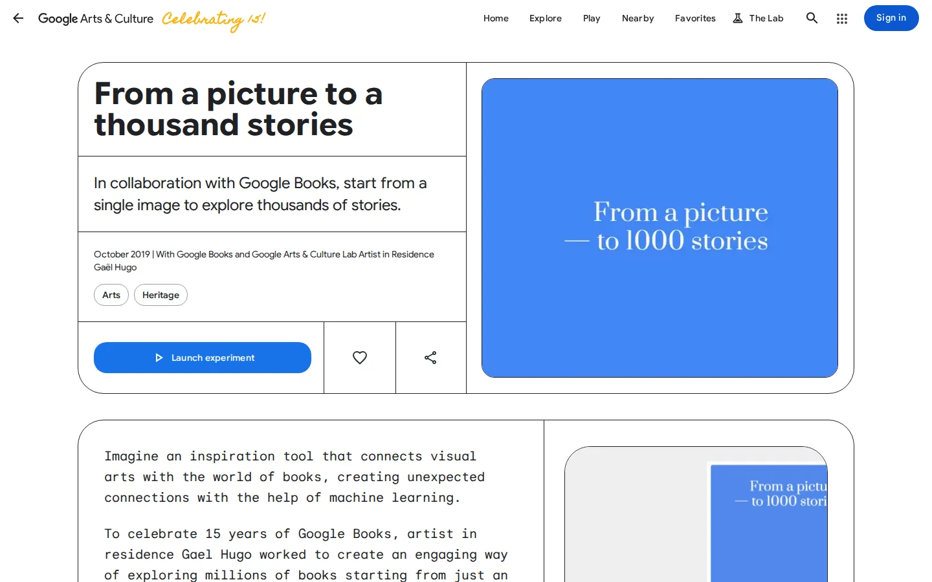The image size is (932, 582).
Task: Select the Heritage tag chip
Action: tap(161, 295)
